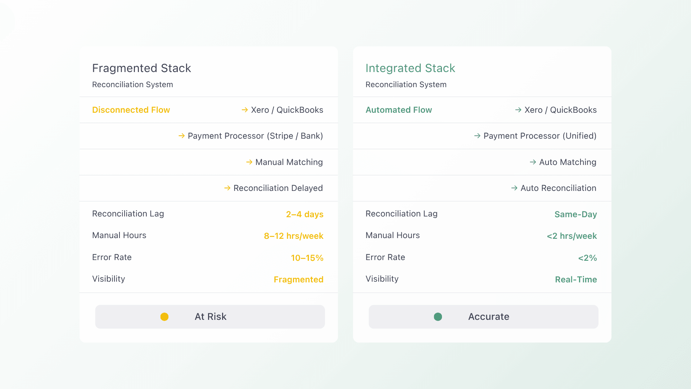Viewport: 691px width, 389px height.
Task: Click the Same-Day reconciliation value
Action: [575, 214]
